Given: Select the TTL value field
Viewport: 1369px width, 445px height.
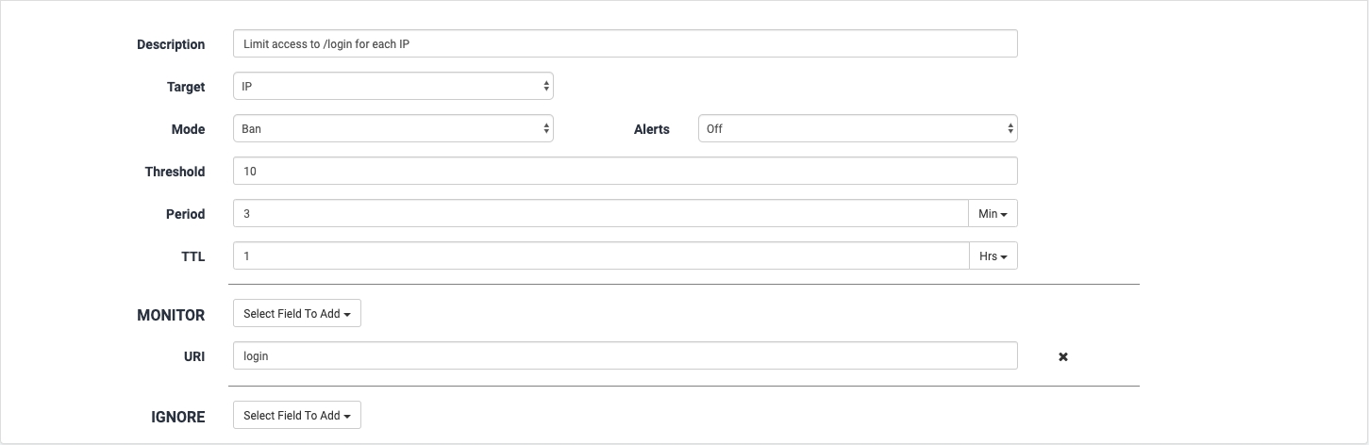Looking at the screenshot, I should click(600, 256).
